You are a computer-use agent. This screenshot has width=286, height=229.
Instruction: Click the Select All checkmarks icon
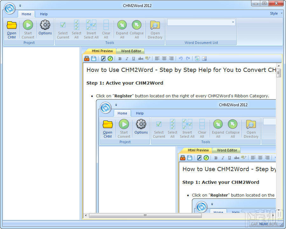click(x=76, y=25)
